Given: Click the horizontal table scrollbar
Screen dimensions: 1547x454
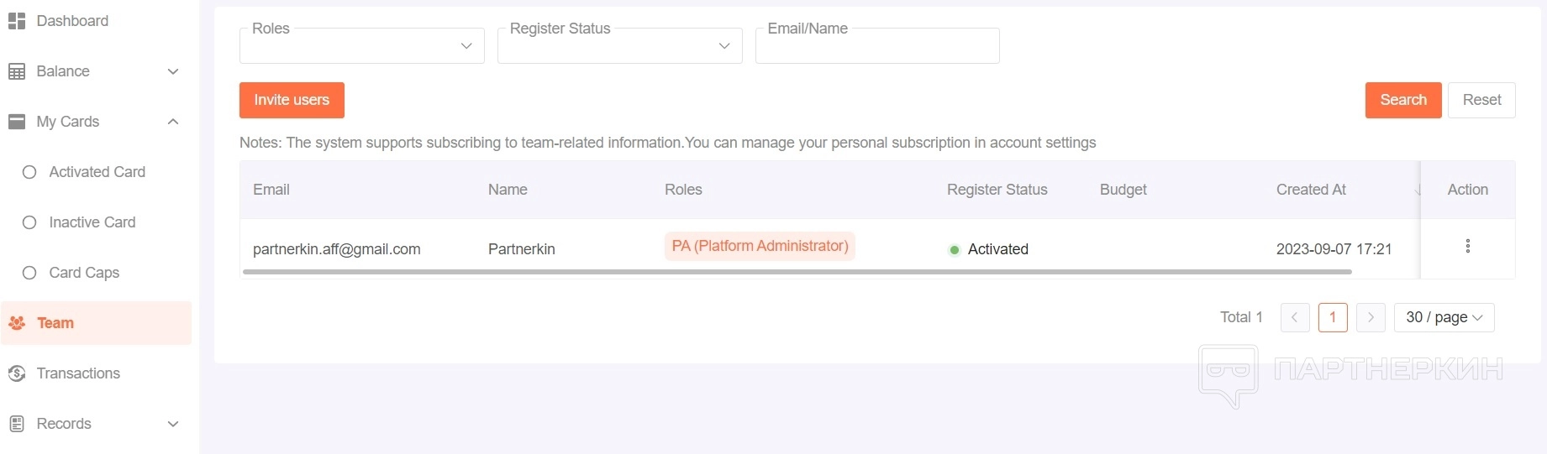Looking at the screenshot, I should [x=797, y=272].
